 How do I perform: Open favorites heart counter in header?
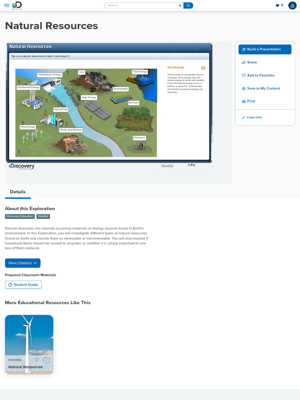279,5
